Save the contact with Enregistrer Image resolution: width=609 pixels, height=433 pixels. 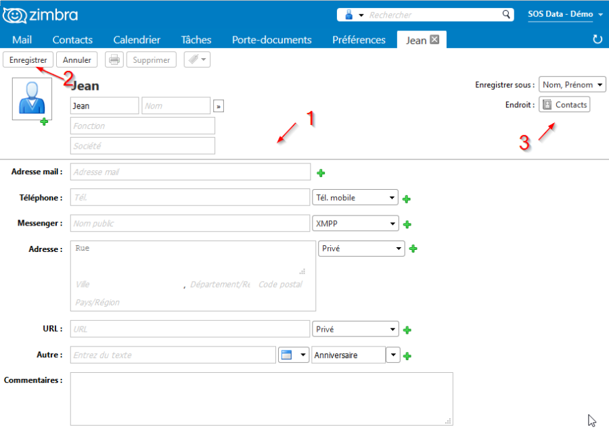(x=28, y=59)
